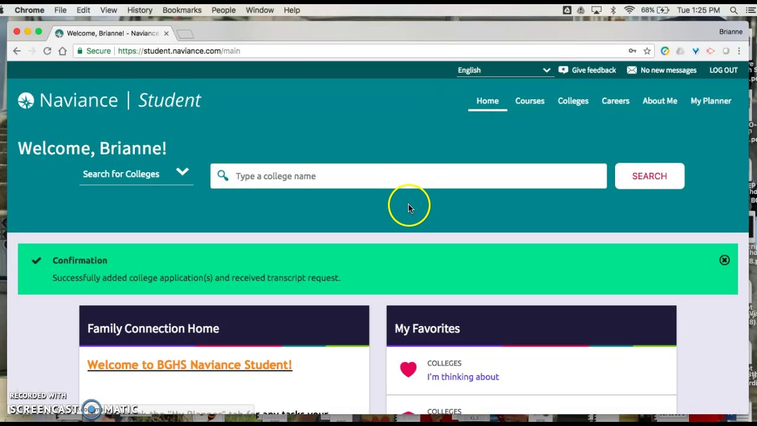
Task: Click the browser back arrow
Action: click(x=17, y=51)
